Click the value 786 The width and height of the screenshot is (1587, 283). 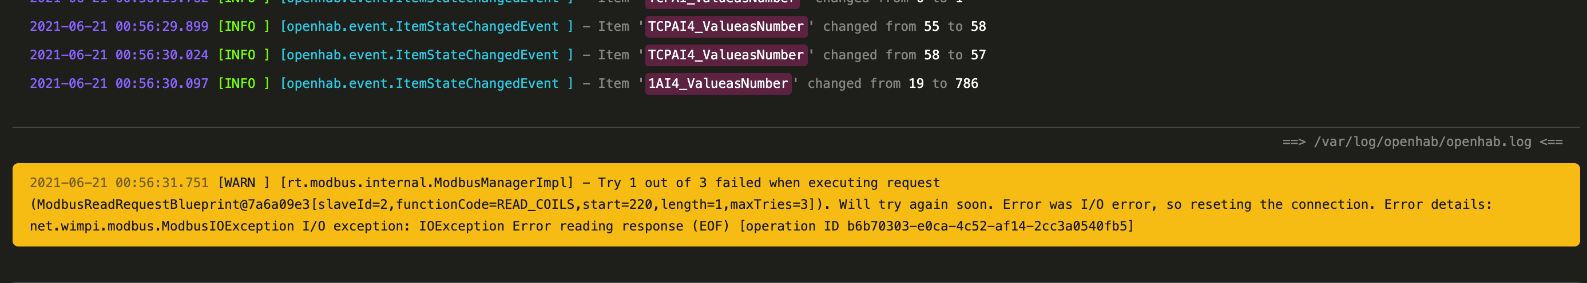pyautogui.click(x=966, y=83)
